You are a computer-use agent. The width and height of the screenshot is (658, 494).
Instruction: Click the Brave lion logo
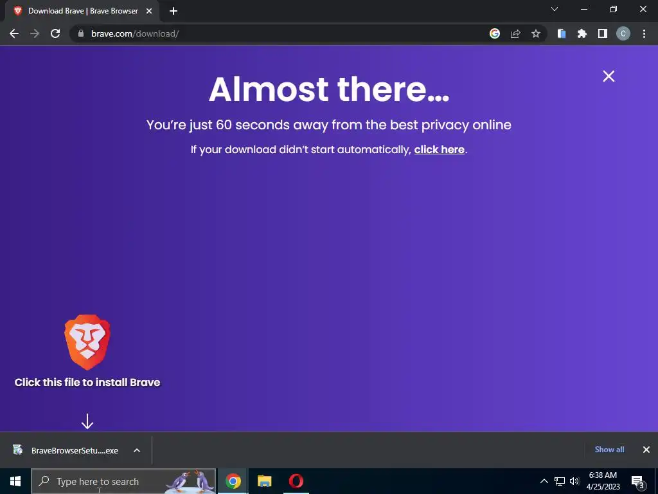click(x=87, y=342)
